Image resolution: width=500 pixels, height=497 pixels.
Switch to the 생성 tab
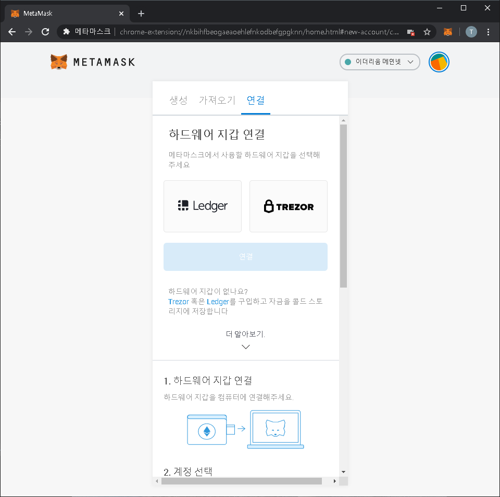[178, 100]
